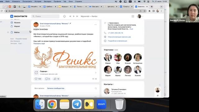The height and width of the screenshot is (112, 199).
Task: Open Notes from the Dock
Action: tap(64, 104)
